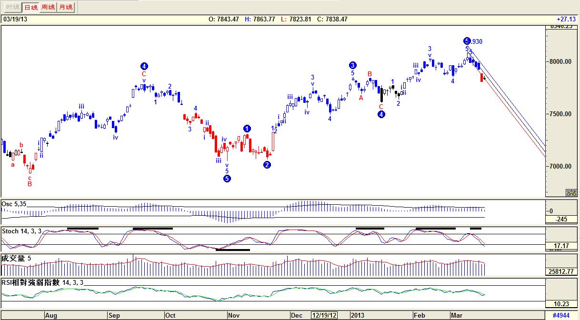The height and width of the screenshot is (320, 580).
Task: Click the Aug label on the time axis
Action: [x=51, y=315]
